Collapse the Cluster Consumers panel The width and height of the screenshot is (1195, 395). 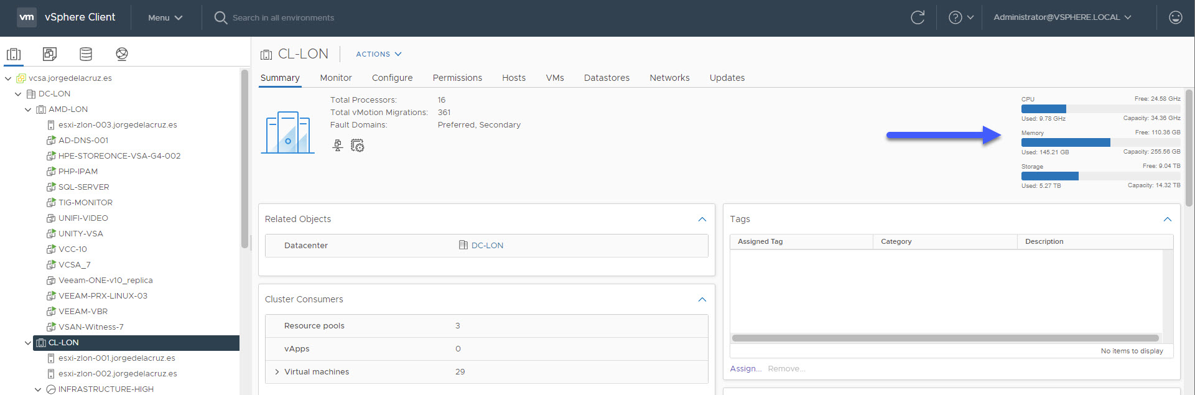click(702, 299)
